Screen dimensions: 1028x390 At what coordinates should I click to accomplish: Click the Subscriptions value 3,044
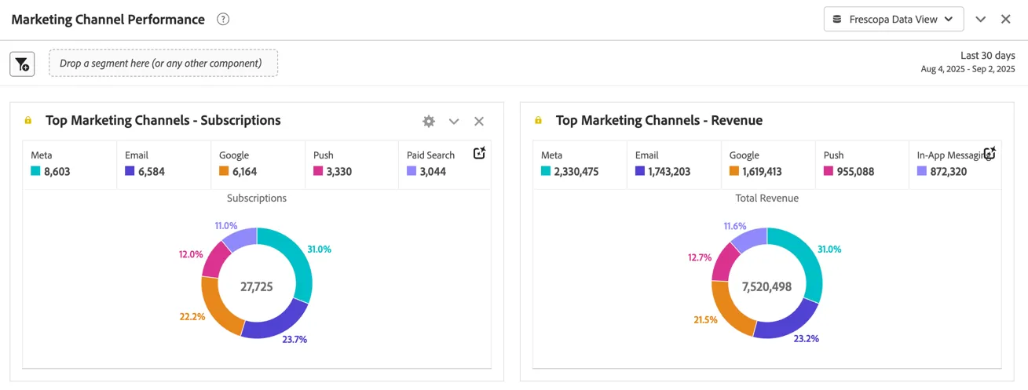[433, 171]
